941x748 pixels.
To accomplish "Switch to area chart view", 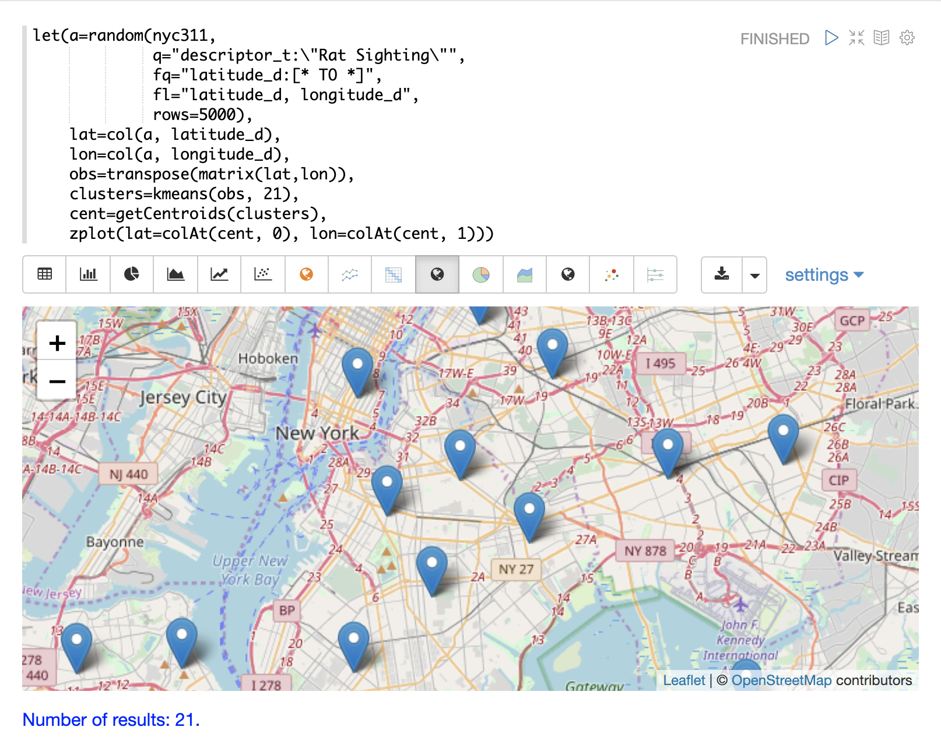I will coord(175,274).
